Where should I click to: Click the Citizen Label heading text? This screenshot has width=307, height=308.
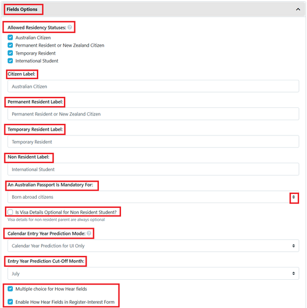[x=21, y=74]
